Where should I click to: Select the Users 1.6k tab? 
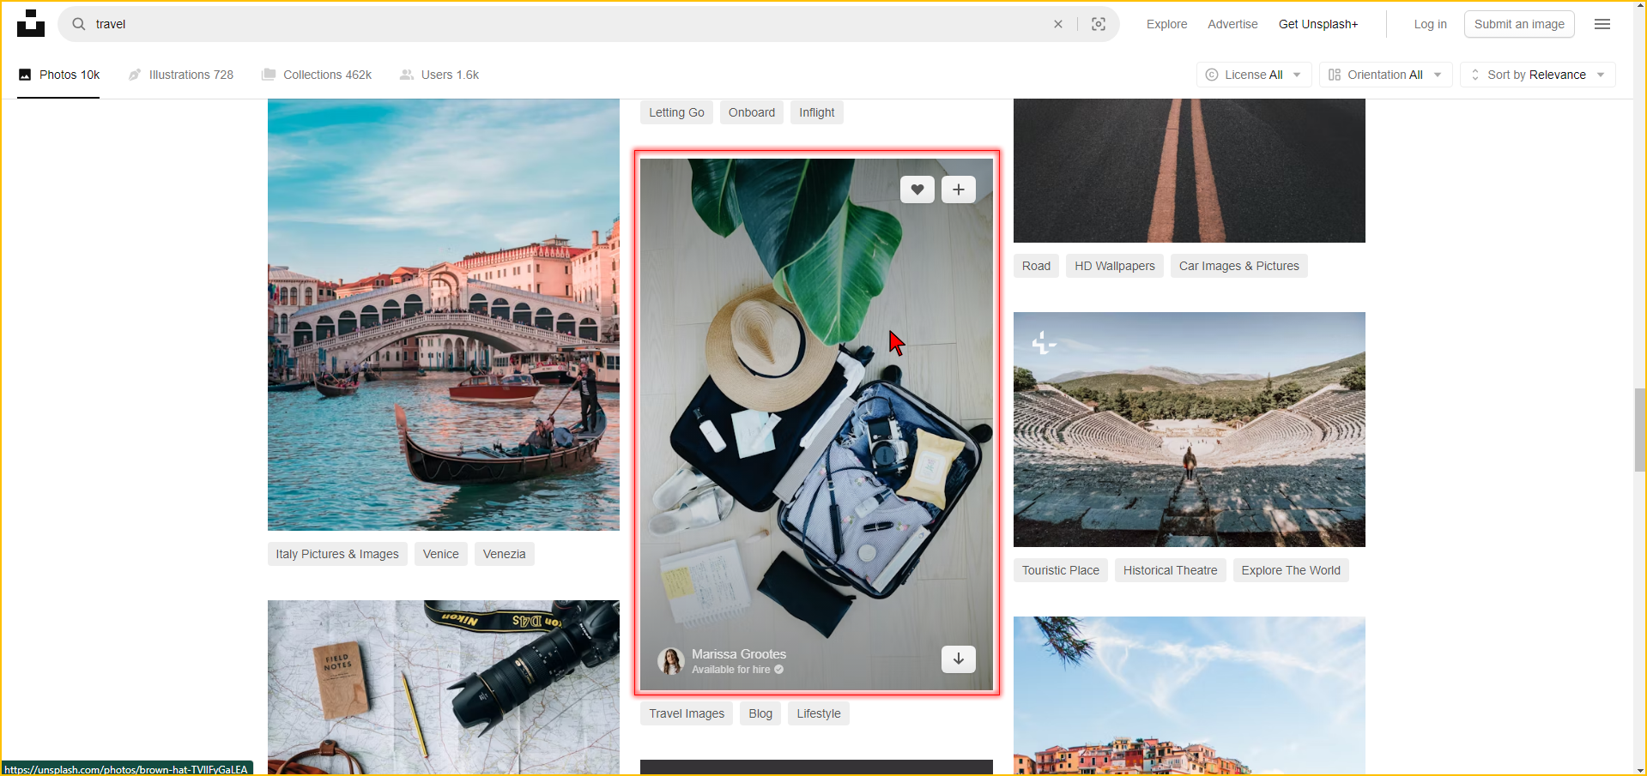tap(439, 75)
